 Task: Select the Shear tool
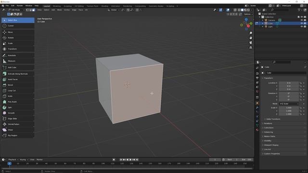point(18,130)
